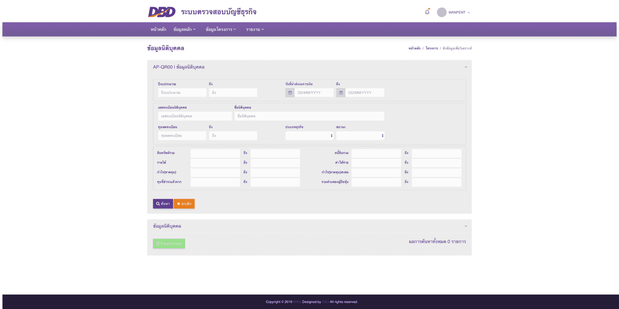Open the สถานะ dropdown
The height and width of the screenshot is (309, 619).
[x=360, y=135]
